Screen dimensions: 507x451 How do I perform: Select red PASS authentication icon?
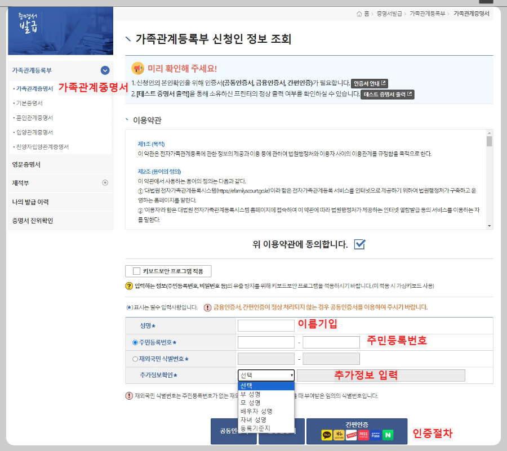point(363,435)
